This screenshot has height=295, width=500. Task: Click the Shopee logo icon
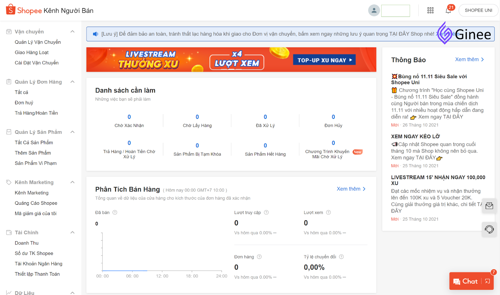pyautogui.click(x=10, y=9)
